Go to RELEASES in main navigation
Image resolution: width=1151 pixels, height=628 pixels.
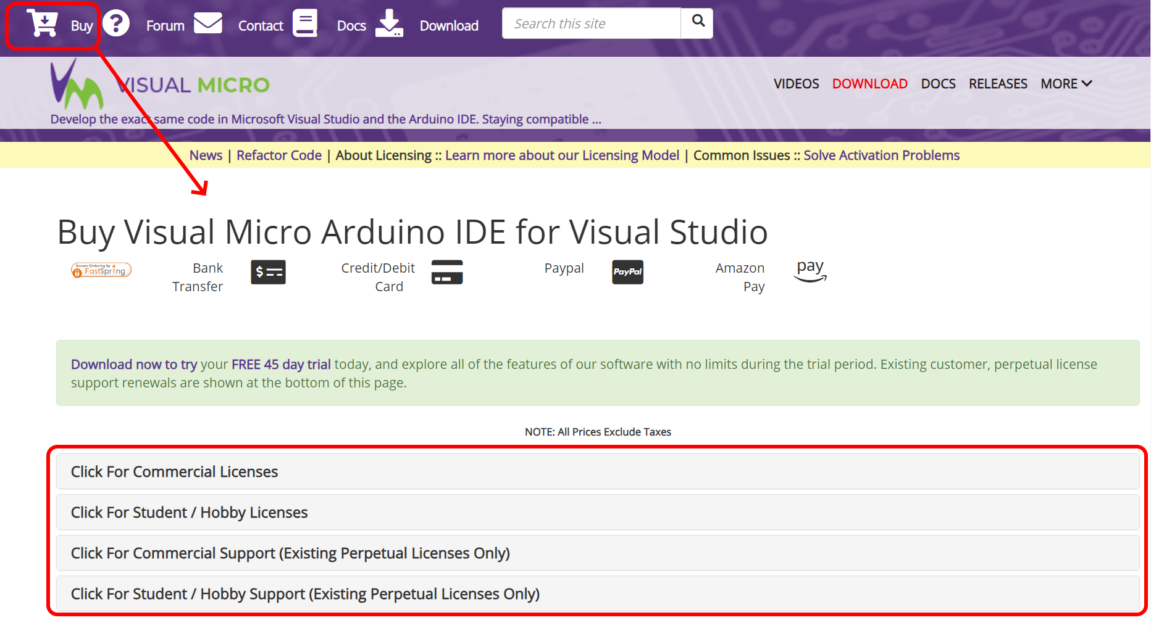click(x=998, y=84)
